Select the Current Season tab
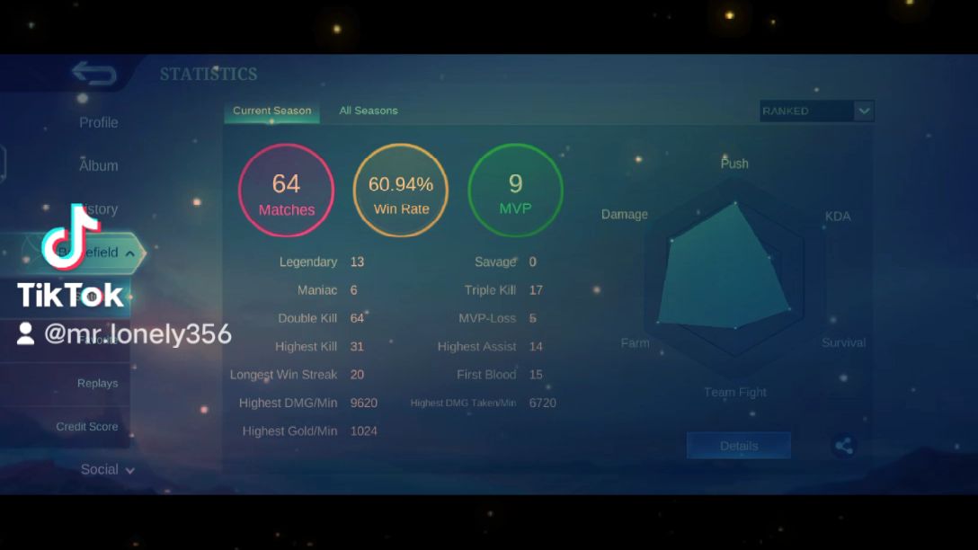The height and width of the screenshot is (550, 978). [271, 111]
